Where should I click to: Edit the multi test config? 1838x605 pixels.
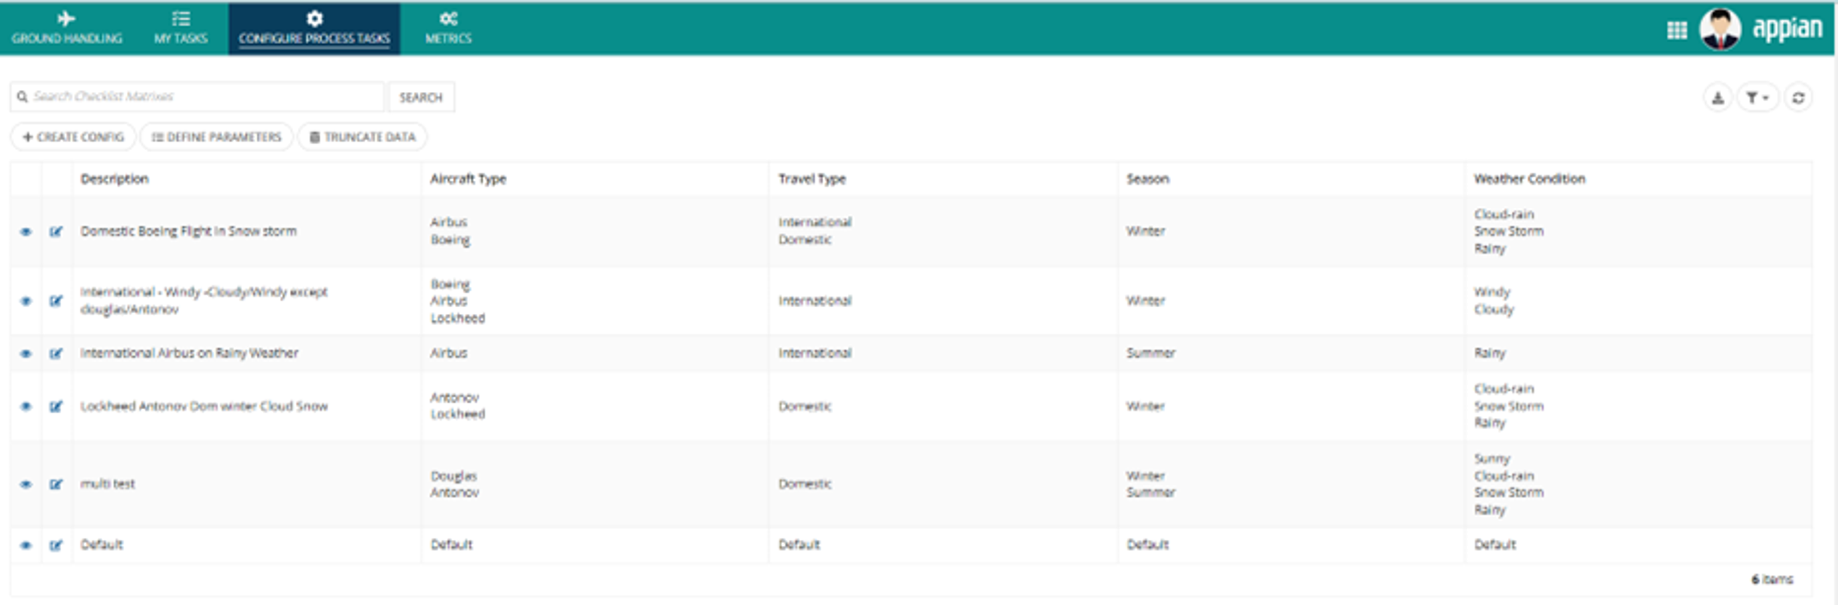coord(56,484)
